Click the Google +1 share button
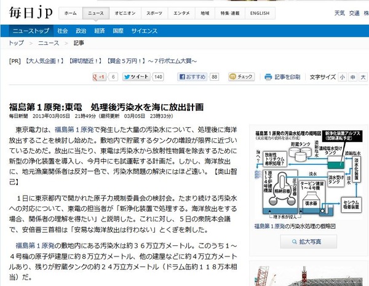 99,77
